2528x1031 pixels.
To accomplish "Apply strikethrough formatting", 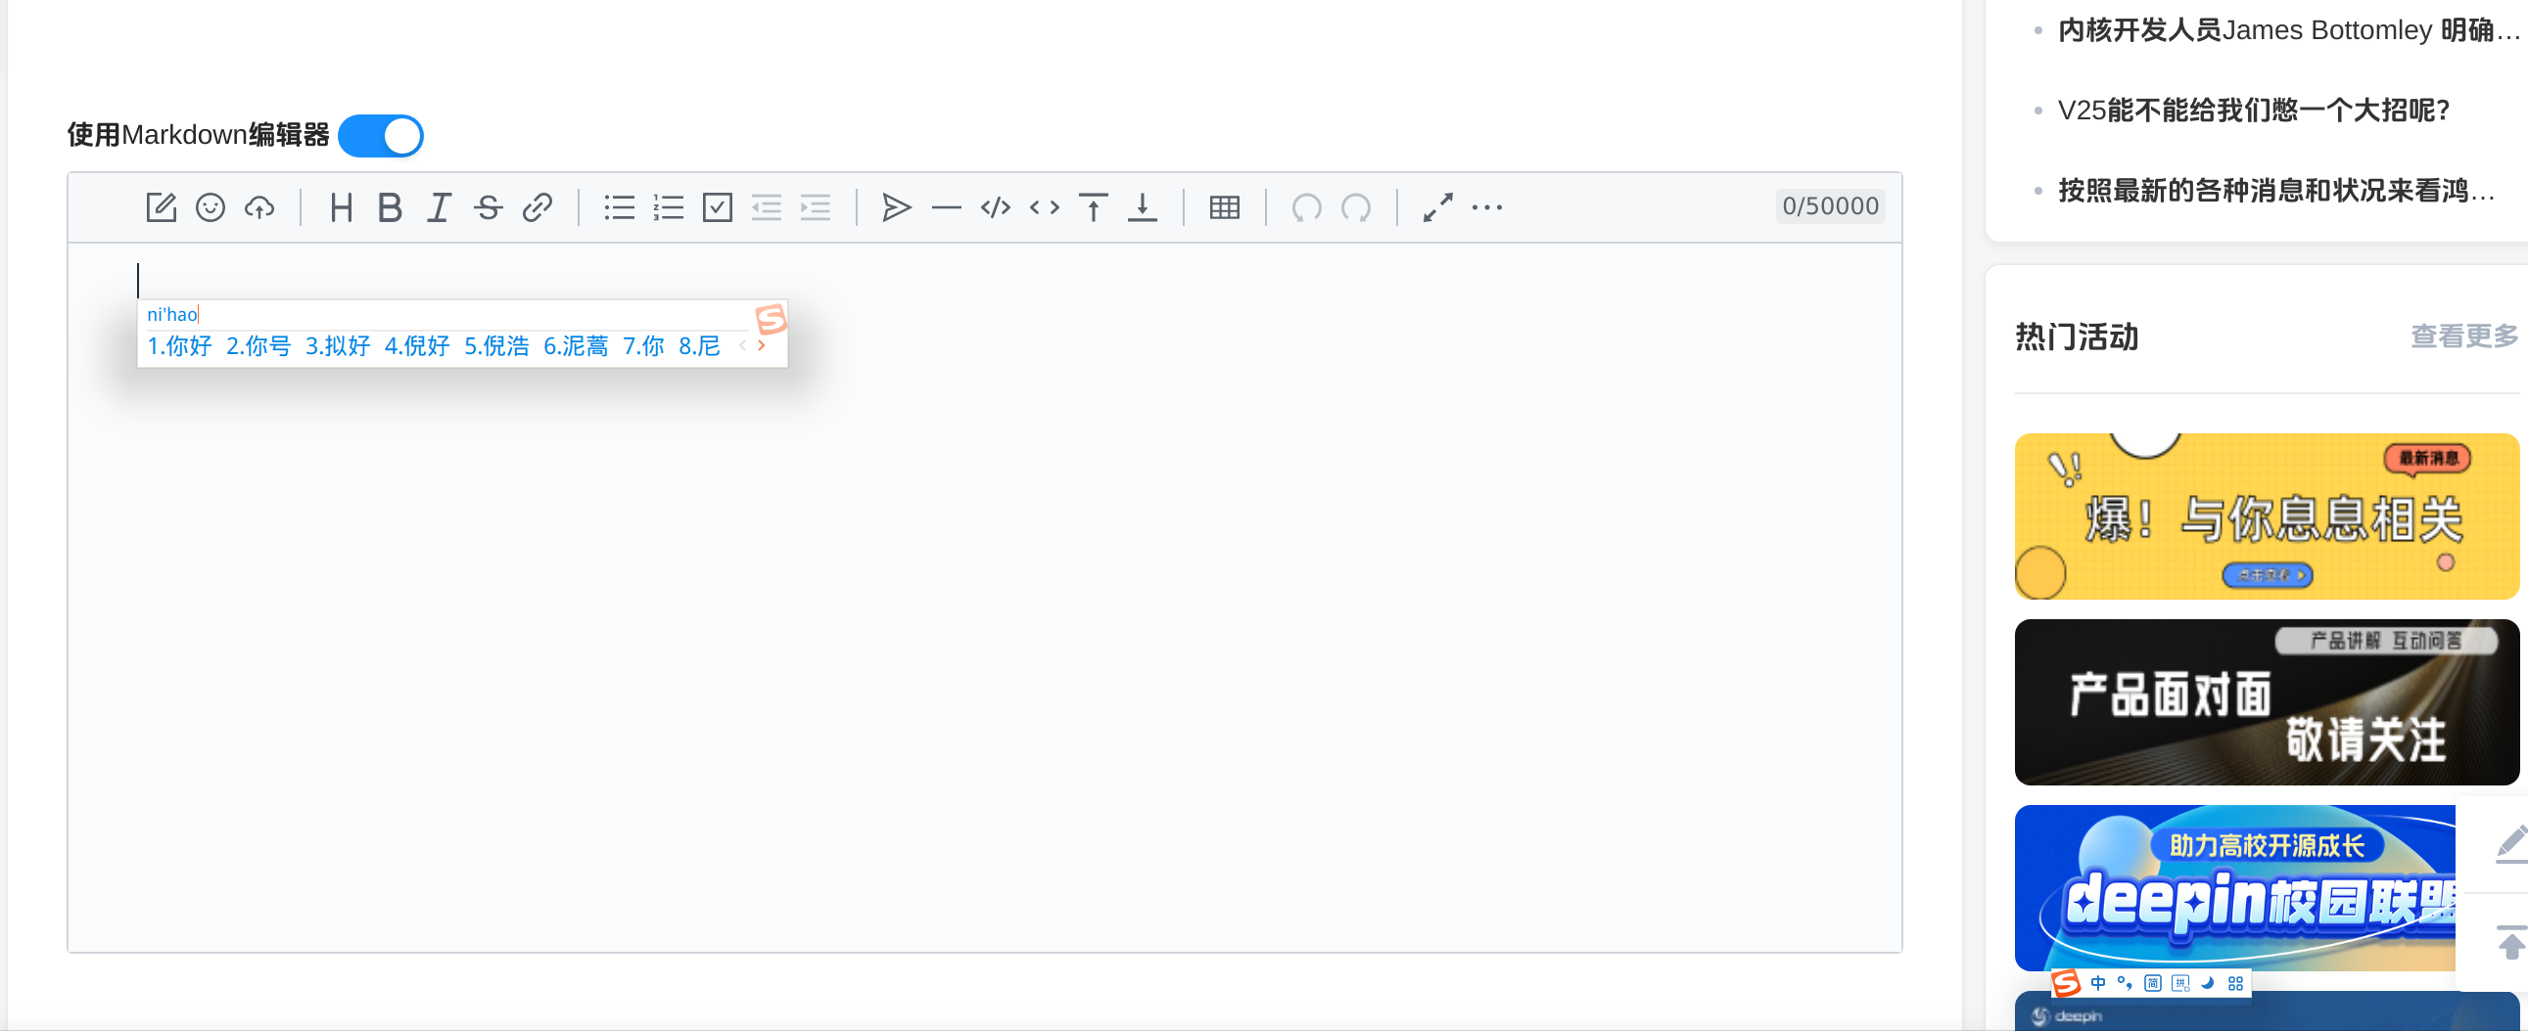I will tap(488, 206).
